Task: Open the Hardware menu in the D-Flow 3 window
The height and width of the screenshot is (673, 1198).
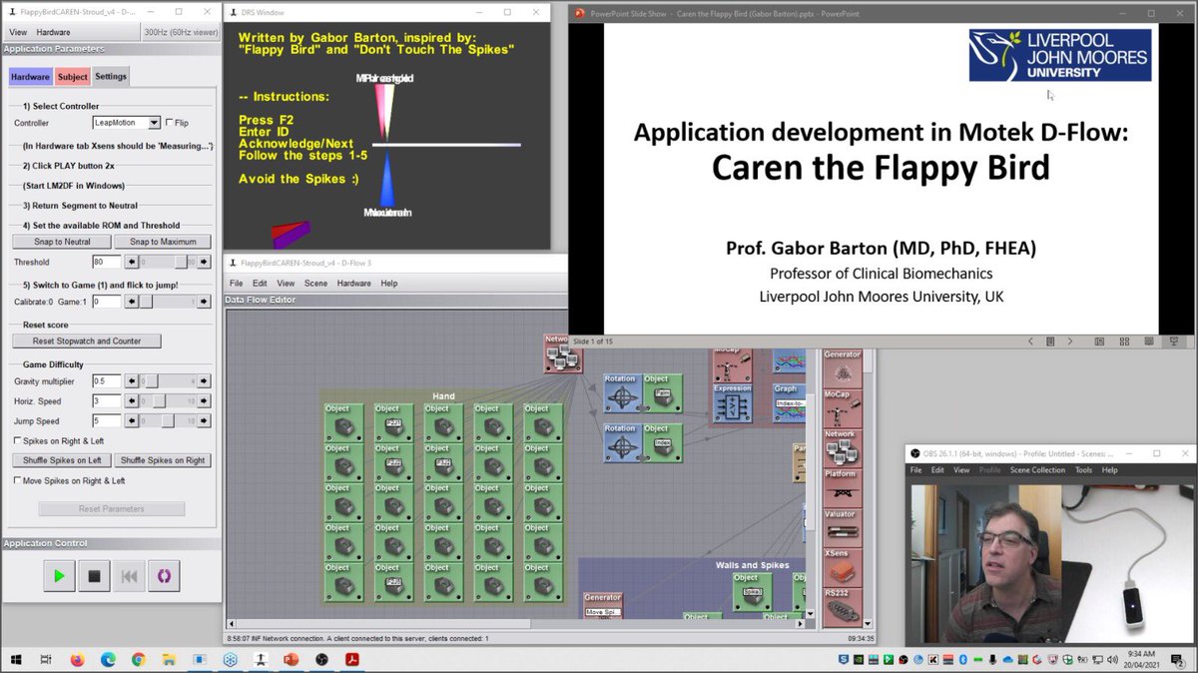Action: (x=353, y=283)
